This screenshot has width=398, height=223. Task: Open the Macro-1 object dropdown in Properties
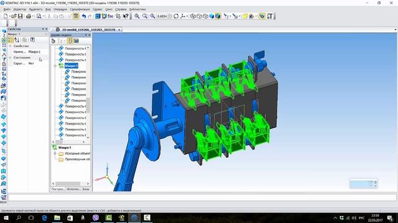[x=46, y=34]
